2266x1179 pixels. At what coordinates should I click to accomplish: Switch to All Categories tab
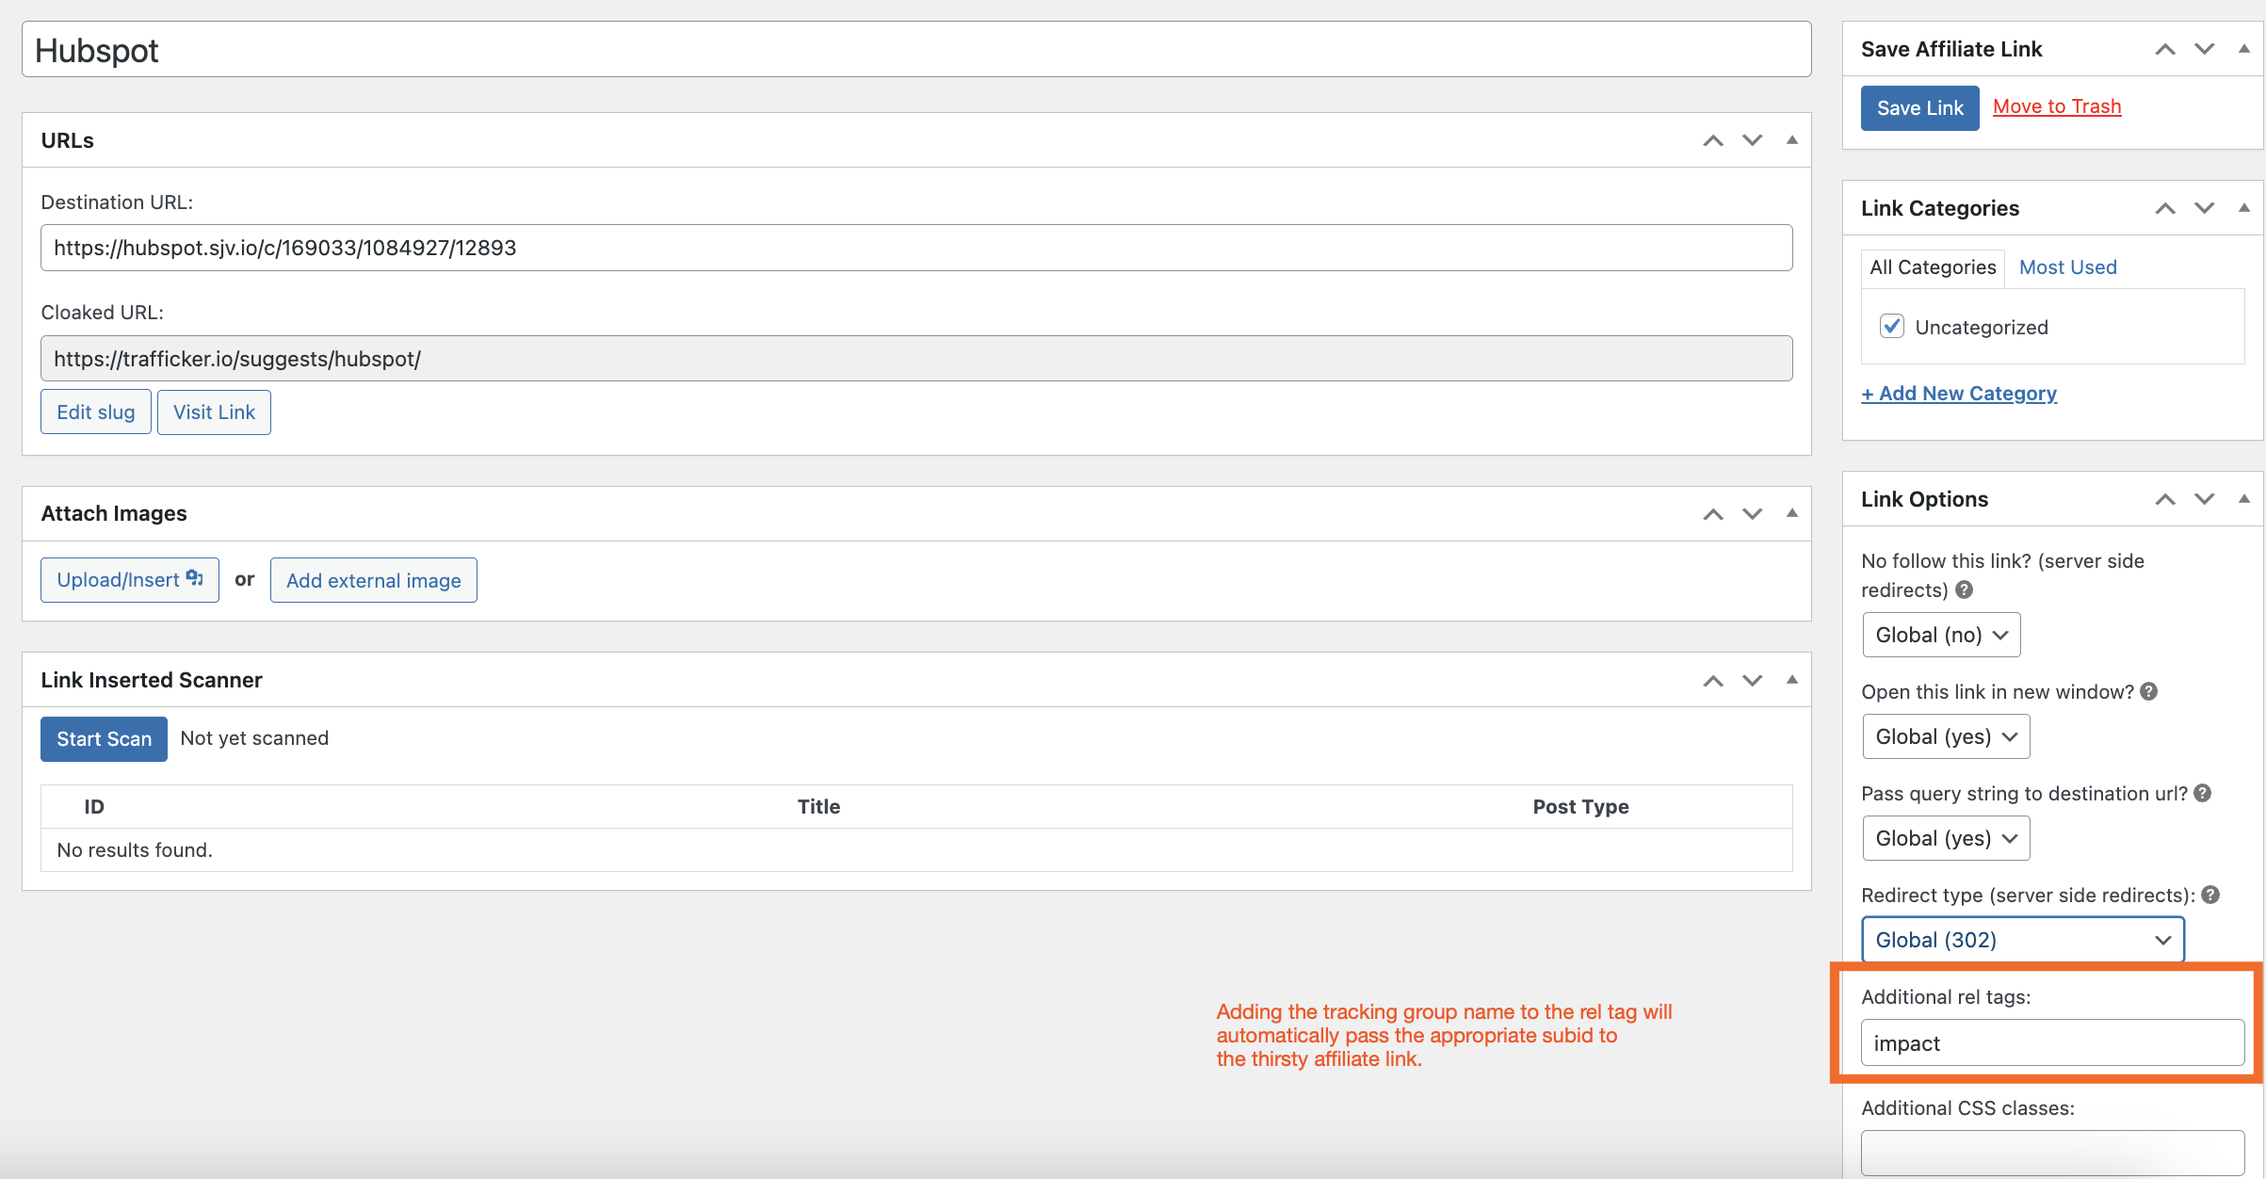[x=1933, y=267]
